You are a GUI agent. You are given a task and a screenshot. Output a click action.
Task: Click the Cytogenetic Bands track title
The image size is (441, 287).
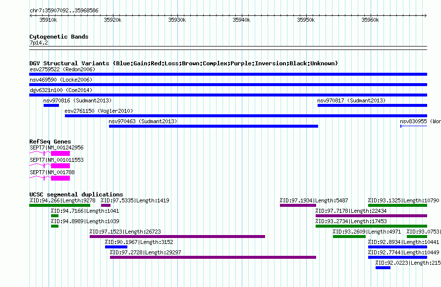click(59, 37)
